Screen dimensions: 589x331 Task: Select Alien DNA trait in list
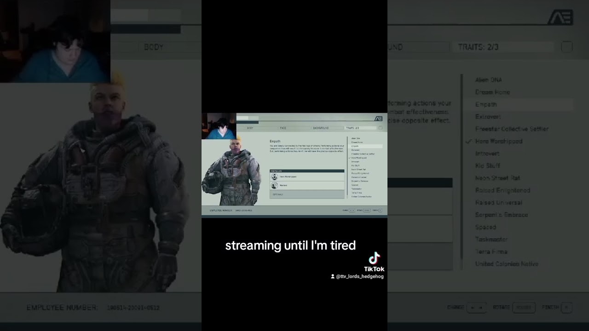tap(356, 138)
